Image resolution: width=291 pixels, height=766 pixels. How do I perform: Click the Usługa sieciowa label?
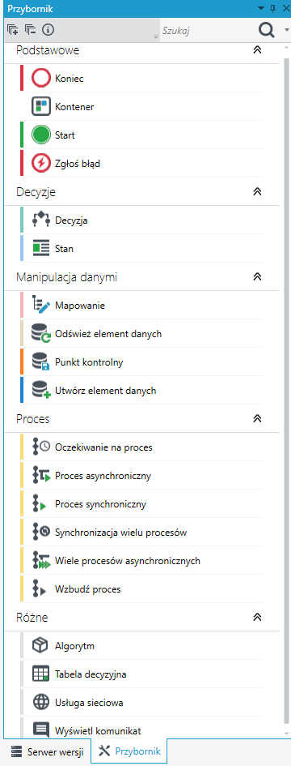(x=89, y=703)
